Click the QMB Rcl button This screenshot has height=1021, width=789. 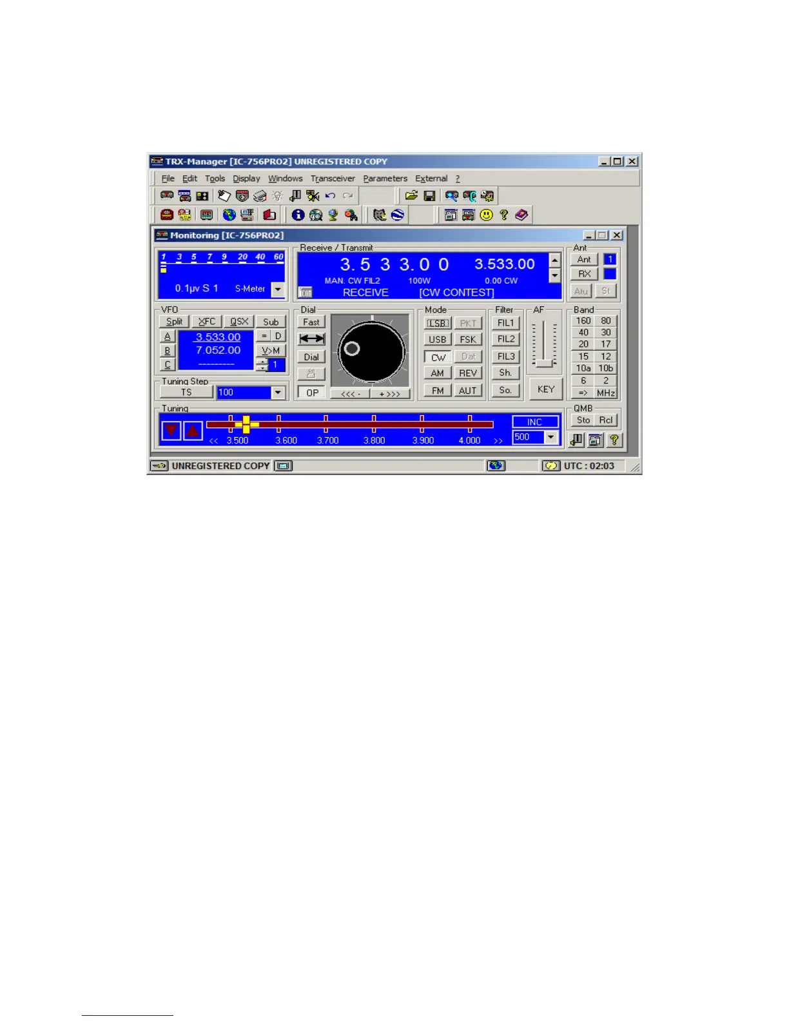(x=606, y=420)
